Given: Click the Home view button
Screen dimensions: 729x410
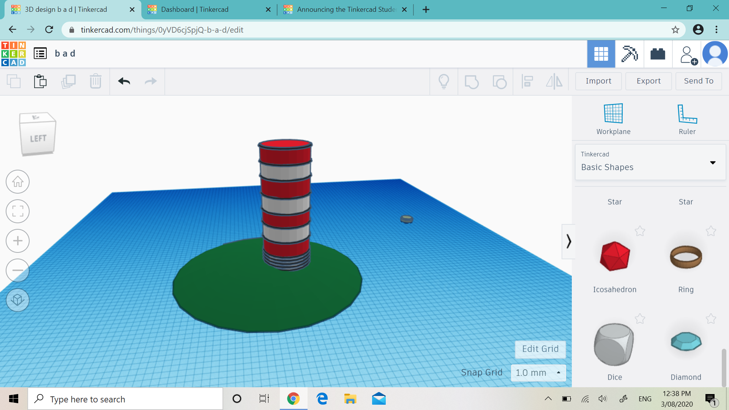Looking at the screenshot, I should (x=17, y=182).
